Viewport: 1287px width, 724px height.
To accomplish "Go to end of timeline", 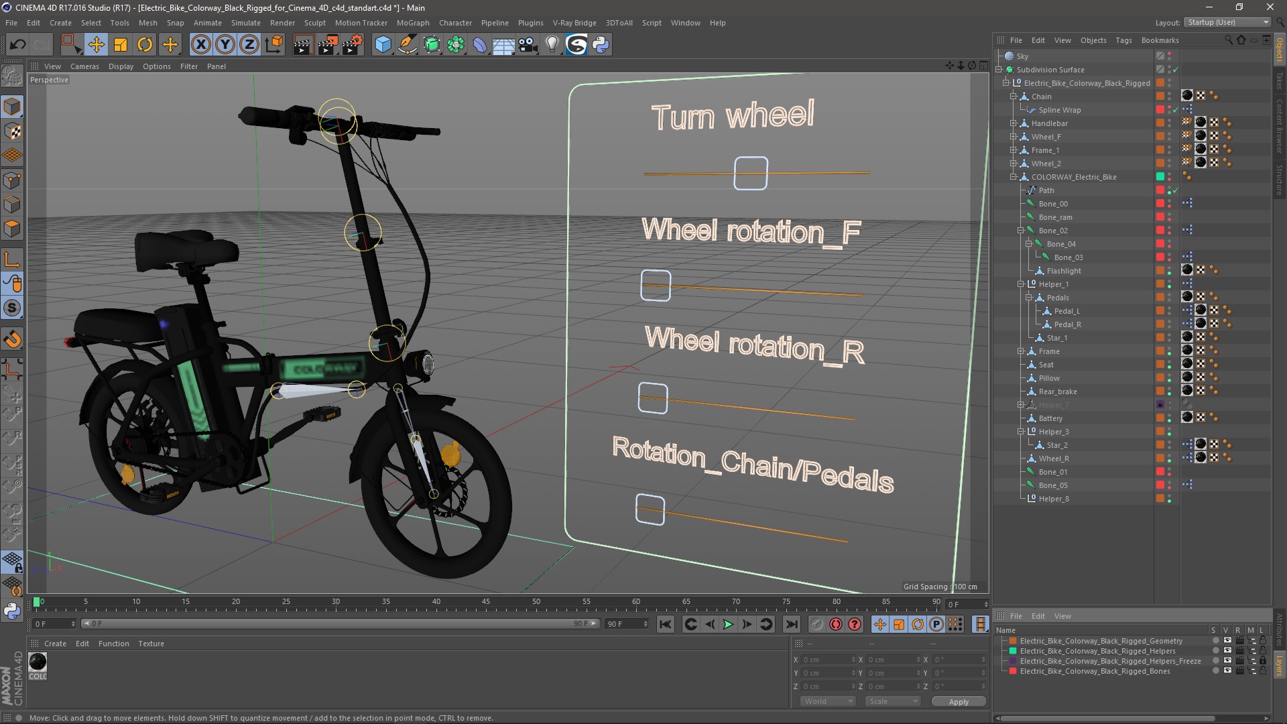I will pos(792,624).
